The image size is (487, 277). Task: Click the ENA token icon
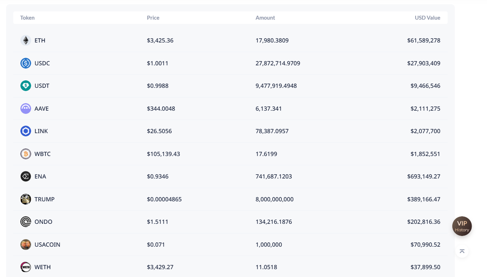pyautogui.click(x=26, y=176)
